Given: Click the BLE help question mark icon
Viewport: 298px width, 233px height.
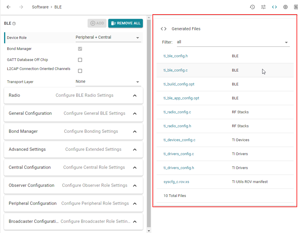Looking at the screenshot, I should [x=14, y=24].
